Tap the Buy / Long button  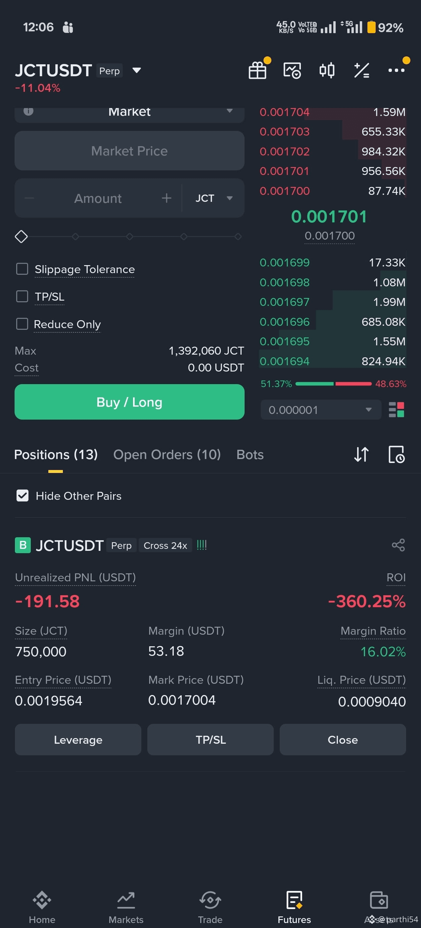[129, 402]
